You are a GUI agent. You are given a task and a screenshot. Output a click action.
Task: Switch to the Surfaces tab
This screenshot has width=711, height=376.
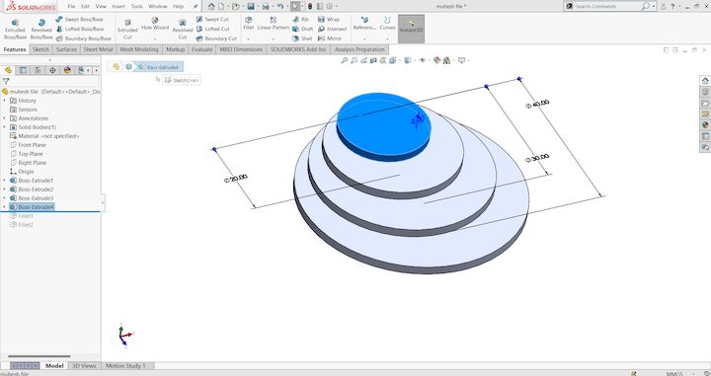[x=66, y=49]
